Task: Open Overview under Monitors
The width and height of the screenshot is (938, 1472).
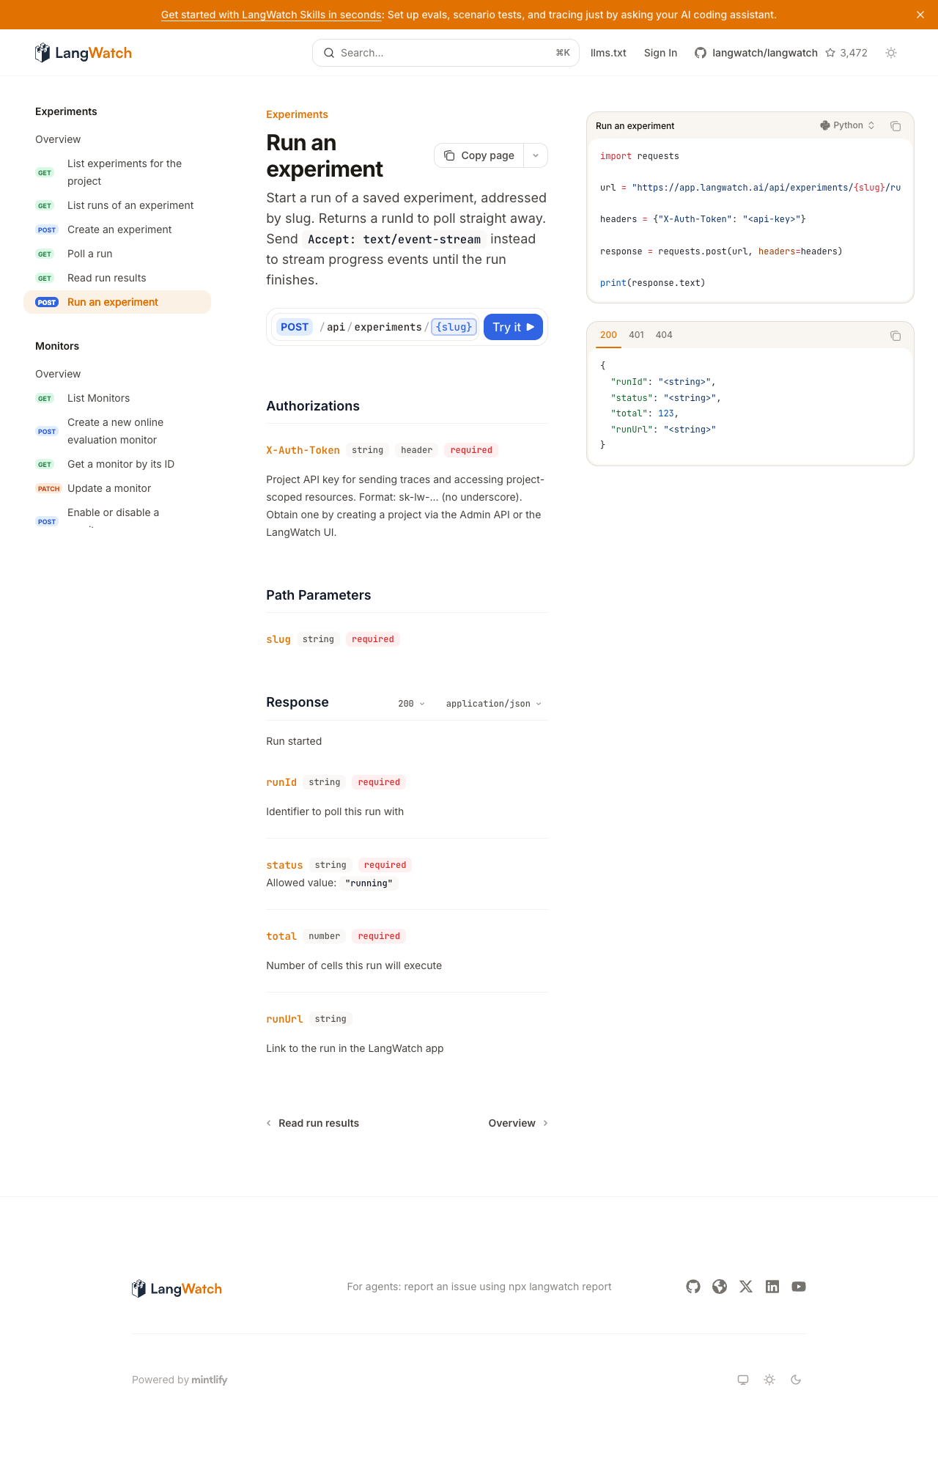Action: pos(117,374)
